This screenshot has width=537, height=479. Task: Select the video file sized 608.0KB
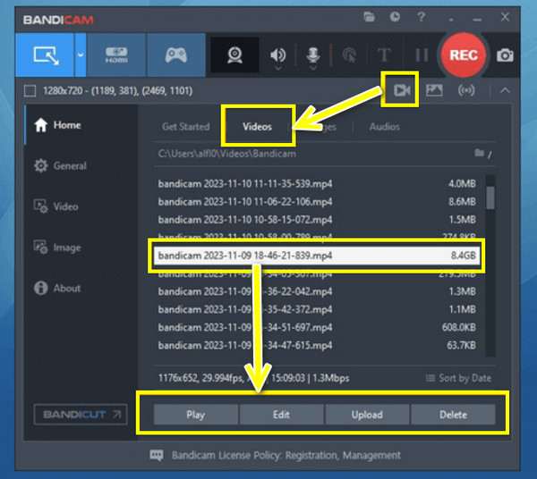[317, 328]
